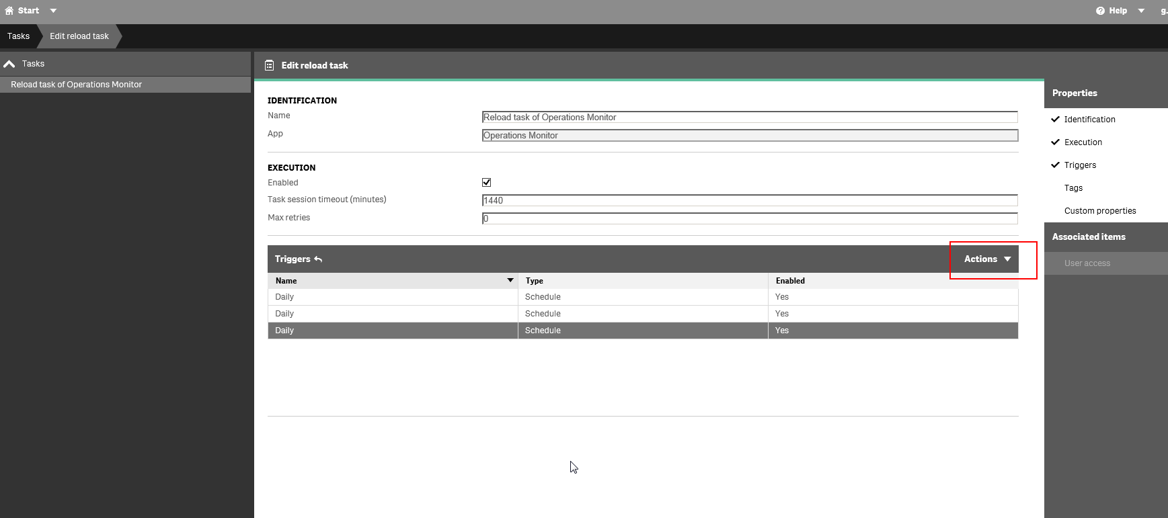Screen dimensions: 1168x518
Task: Click the Name input field
Action: (x=750, y=117)
